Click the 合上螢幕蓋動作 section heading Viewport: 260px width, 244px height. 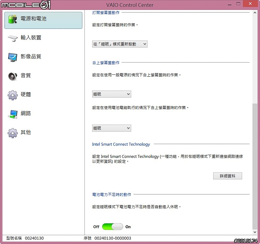106,63
